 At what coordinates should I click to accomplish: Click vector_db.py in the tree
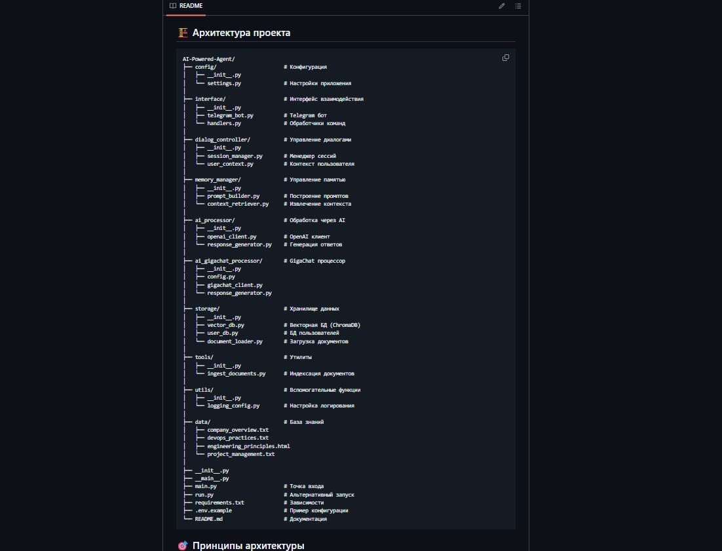pyautogui.click(x=225, y=325)
